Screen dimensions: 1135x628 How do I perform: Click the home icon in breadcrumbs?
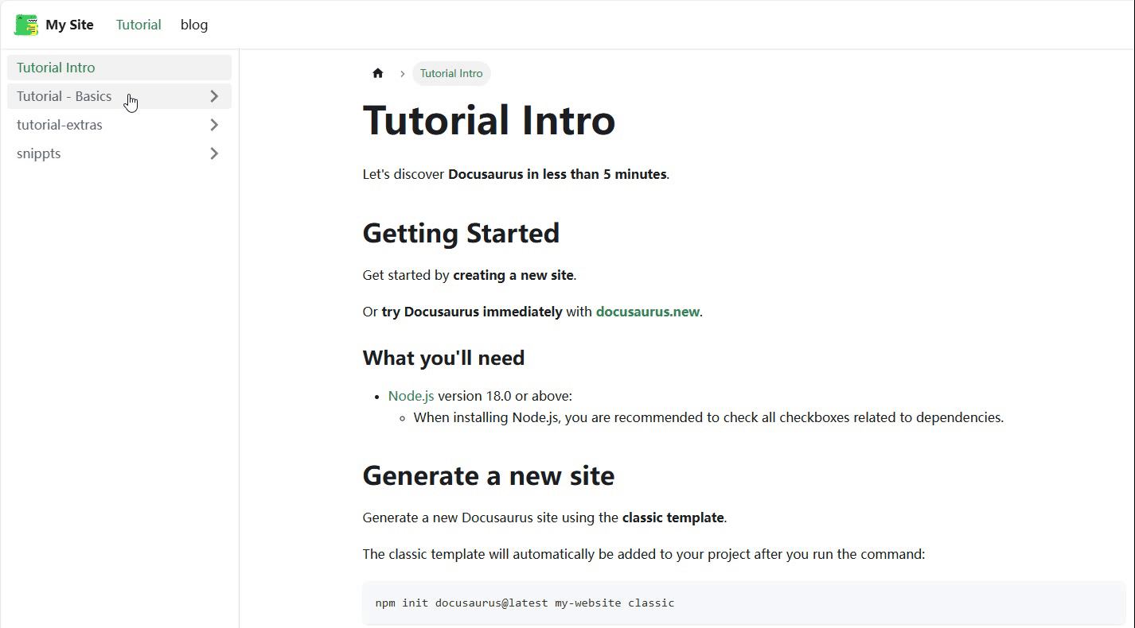378,73
